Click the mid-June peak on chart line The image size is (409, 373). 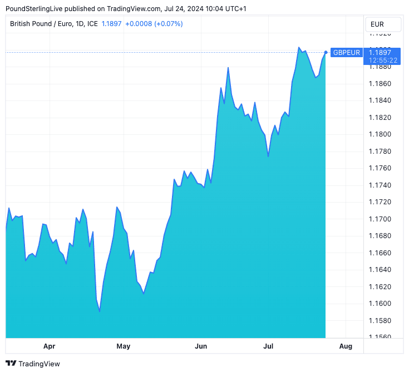pyautogui.click(x=228, y=68)
